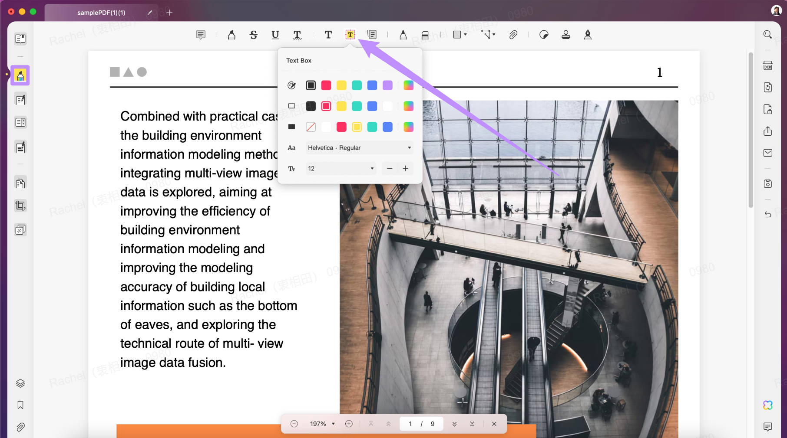Select the sticky note comment tool
The image size is (787, 438).
[x=201, y=35]
